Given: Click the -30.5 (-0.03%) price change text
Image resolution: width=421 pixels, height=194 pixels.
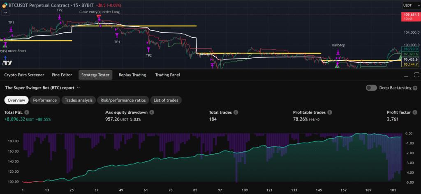Looking at the screenshot, I should 109,5.
